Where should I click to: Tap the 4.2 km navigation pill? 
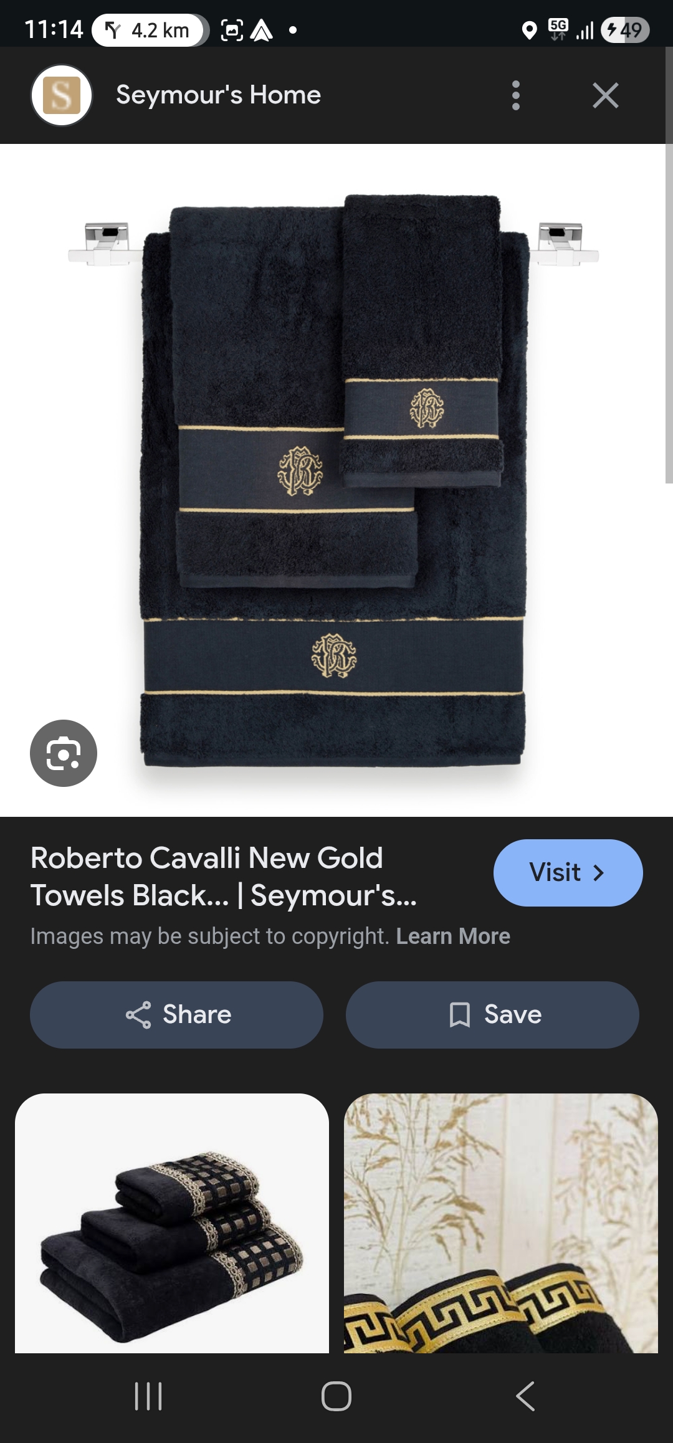(150, 30)
